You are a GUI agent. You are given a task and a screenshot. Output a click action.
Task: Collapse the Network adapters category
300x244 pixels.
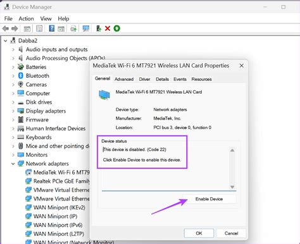(x=13, y=164)
